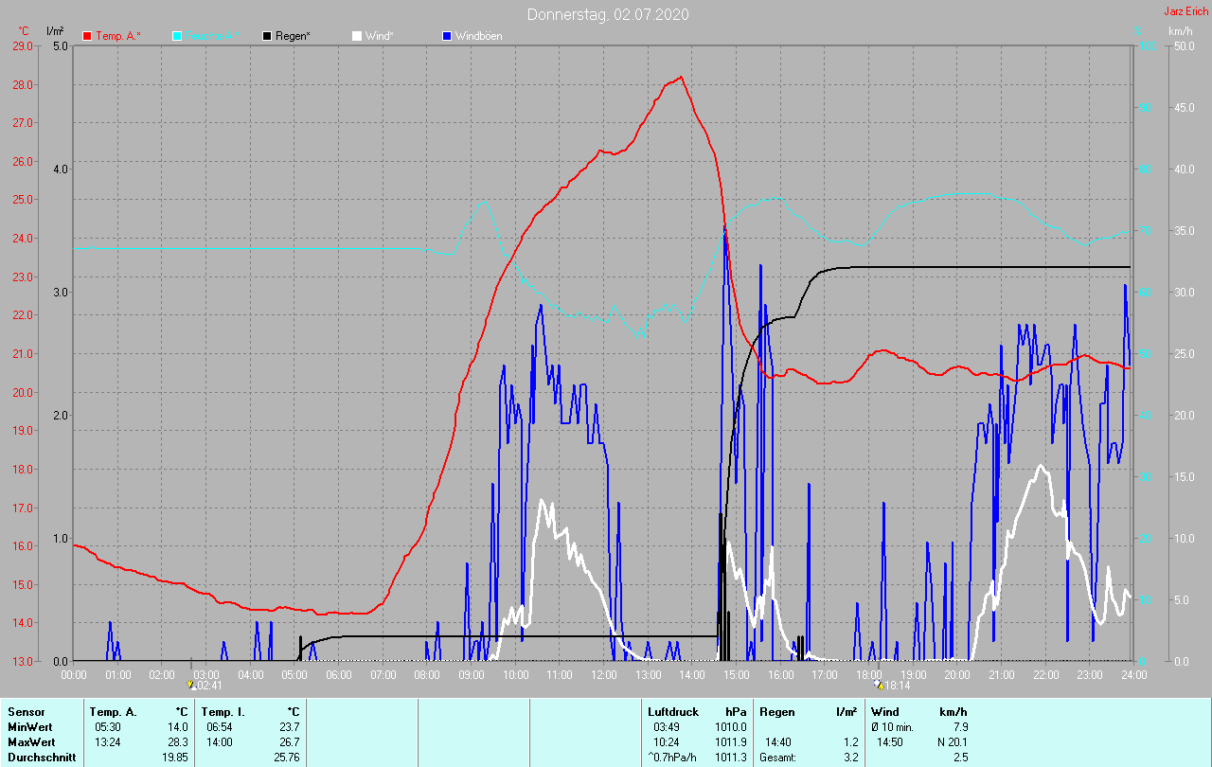The image size is (1212, 767).
Task: Click the l/m² axis unit label at the top
Action: coord(55,31)
